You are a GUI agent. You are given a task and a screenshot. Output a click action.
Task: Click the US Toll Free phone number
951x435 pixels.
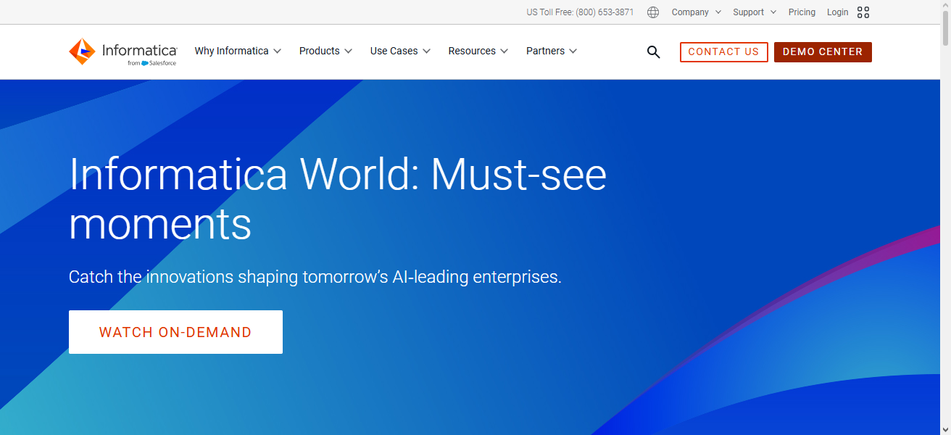point(580,12)
